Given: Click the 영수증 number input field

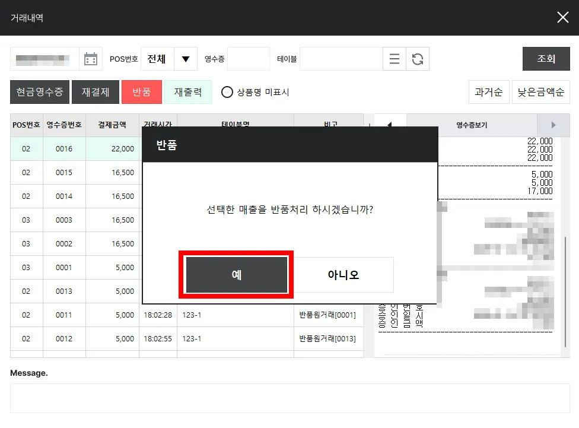Looking at the screenshot, I should pyautogui.click(x=249, y=59).
